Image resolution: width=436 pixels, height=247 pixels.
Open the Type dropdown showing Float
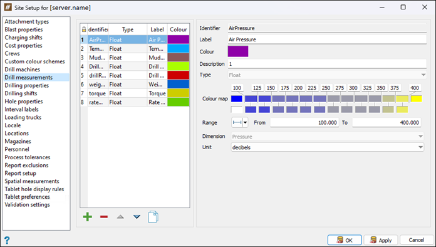(327, 75)
